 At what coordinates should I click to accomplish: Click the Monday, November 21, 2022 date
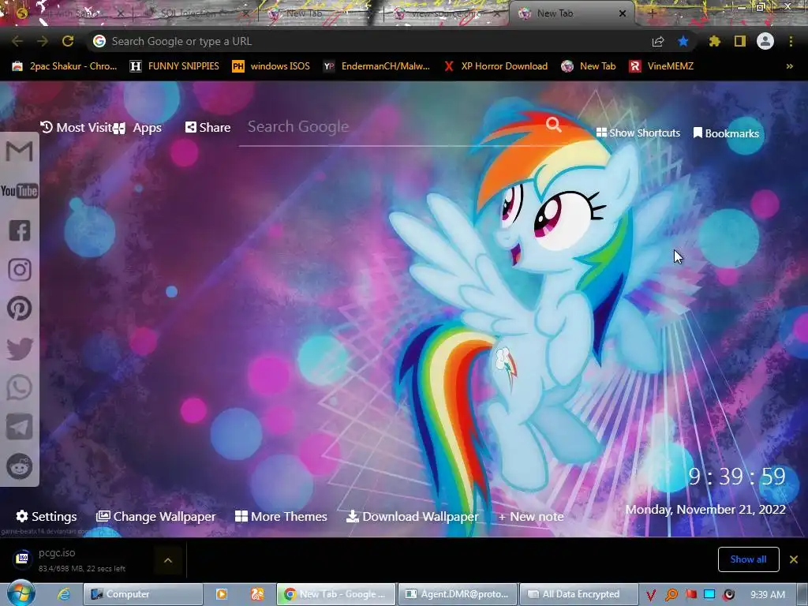[705, 510]
